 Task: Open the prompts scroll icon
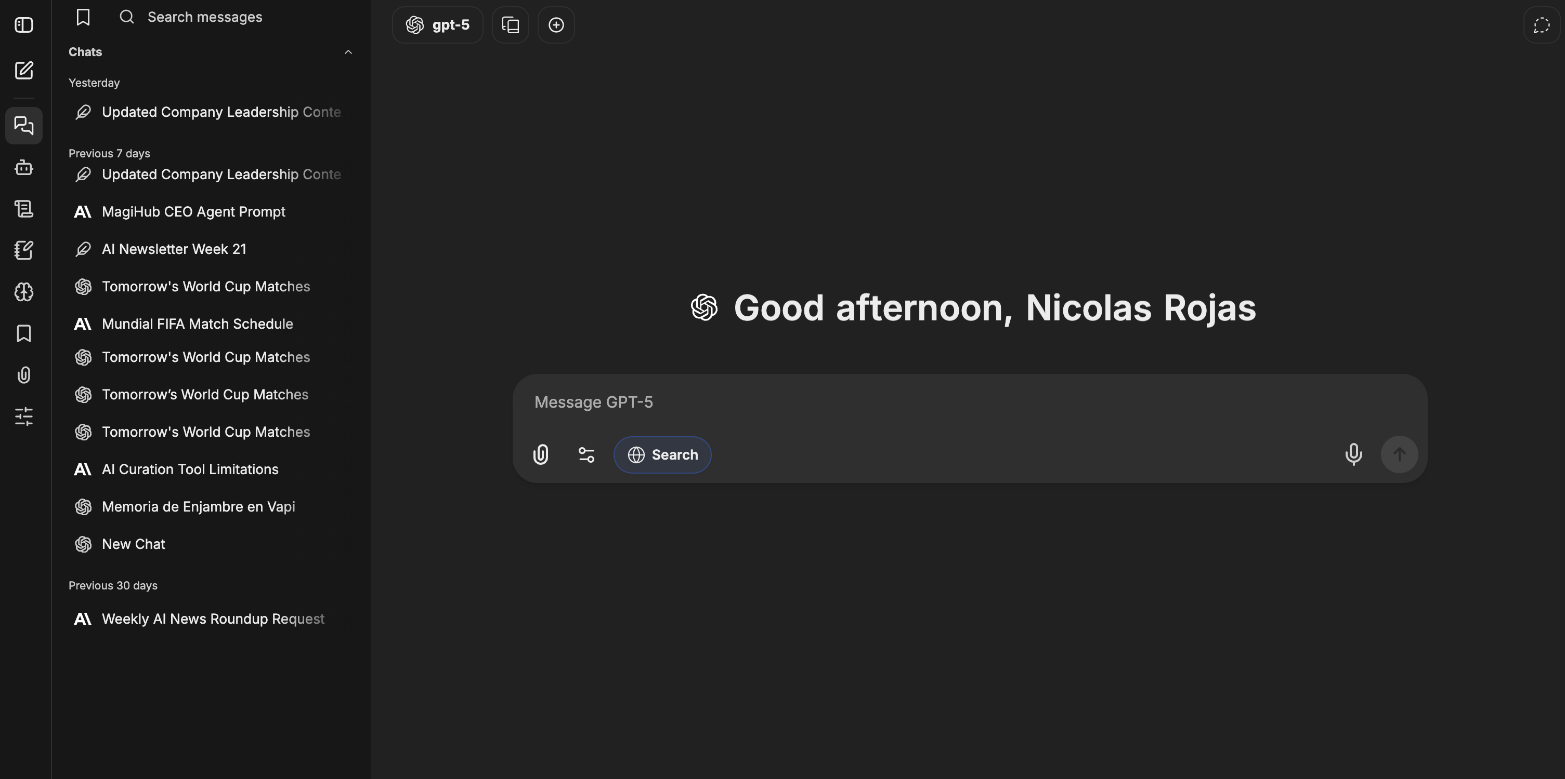tap(24, 209)
